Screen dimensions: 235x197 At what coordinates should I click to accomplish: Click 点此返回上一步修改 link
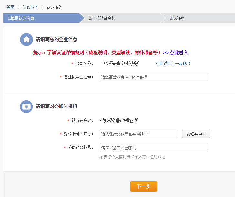pos(173,63)
